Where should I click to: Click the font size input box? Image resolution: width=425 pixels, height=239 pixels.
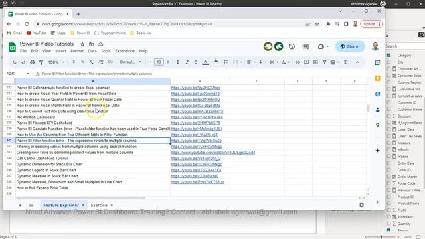(x=159, y=62)
